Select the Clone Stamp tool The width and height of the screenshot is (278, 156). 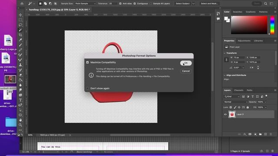point(20,65)
